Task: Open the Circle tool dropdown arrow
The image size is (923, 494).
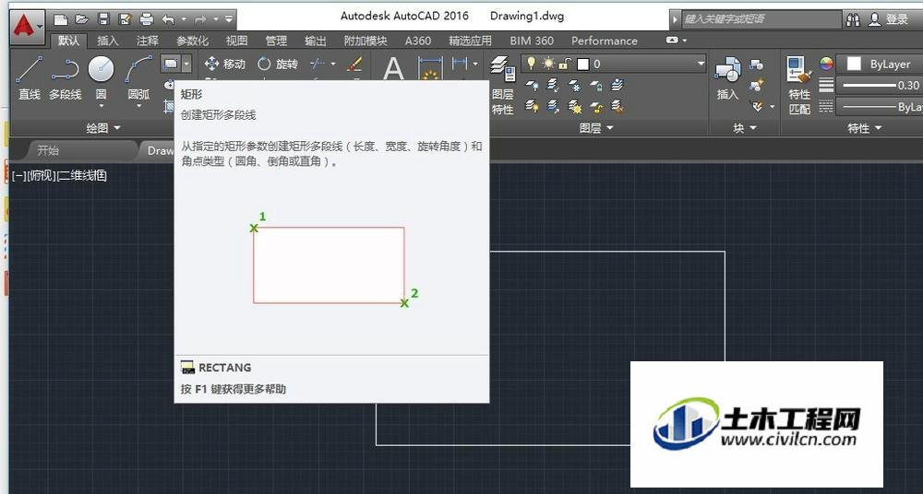Action: (x=102, y=106)
